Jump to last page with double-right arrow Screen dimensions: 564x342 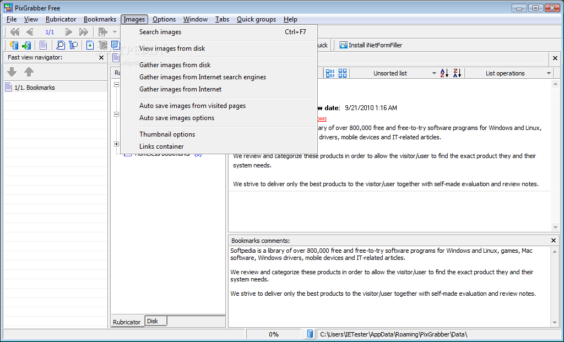pyautogui.click(x=84, y=32)
